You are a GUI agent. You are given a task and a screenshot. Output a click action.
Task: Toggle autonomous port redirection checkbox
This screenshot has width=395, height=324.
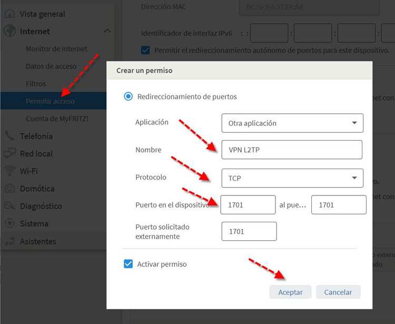(x=145, y=50)
